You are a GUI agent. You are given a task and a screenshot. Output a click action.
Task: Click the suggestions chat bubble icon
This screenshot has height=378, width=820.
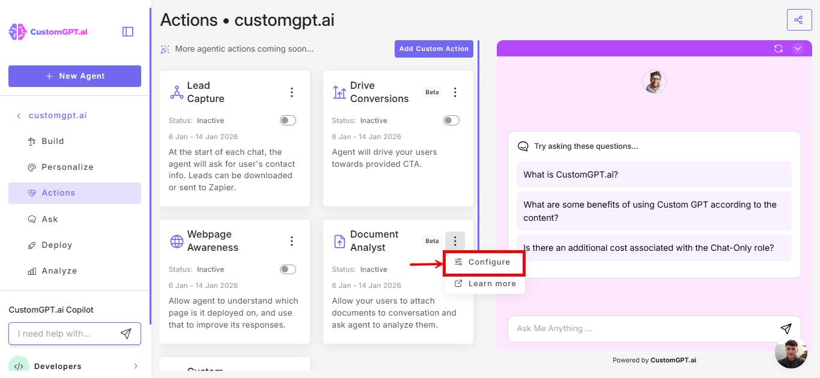click(523, 146)
